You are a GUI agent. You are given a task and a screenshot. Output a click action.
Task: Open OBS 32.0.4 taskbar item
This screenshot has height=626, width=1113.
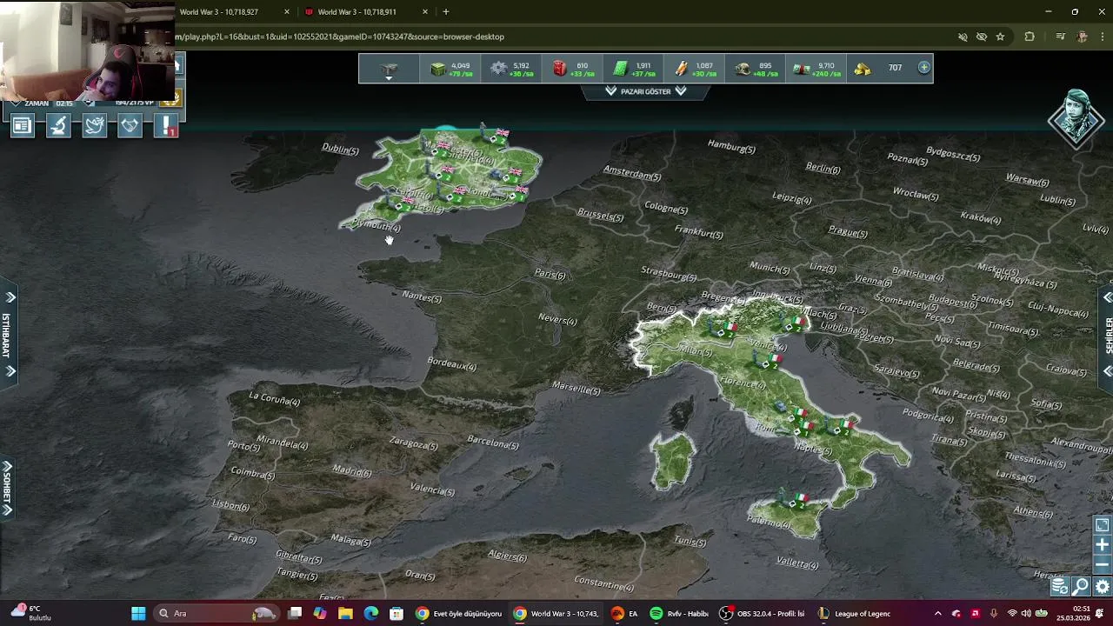point(762,614)
